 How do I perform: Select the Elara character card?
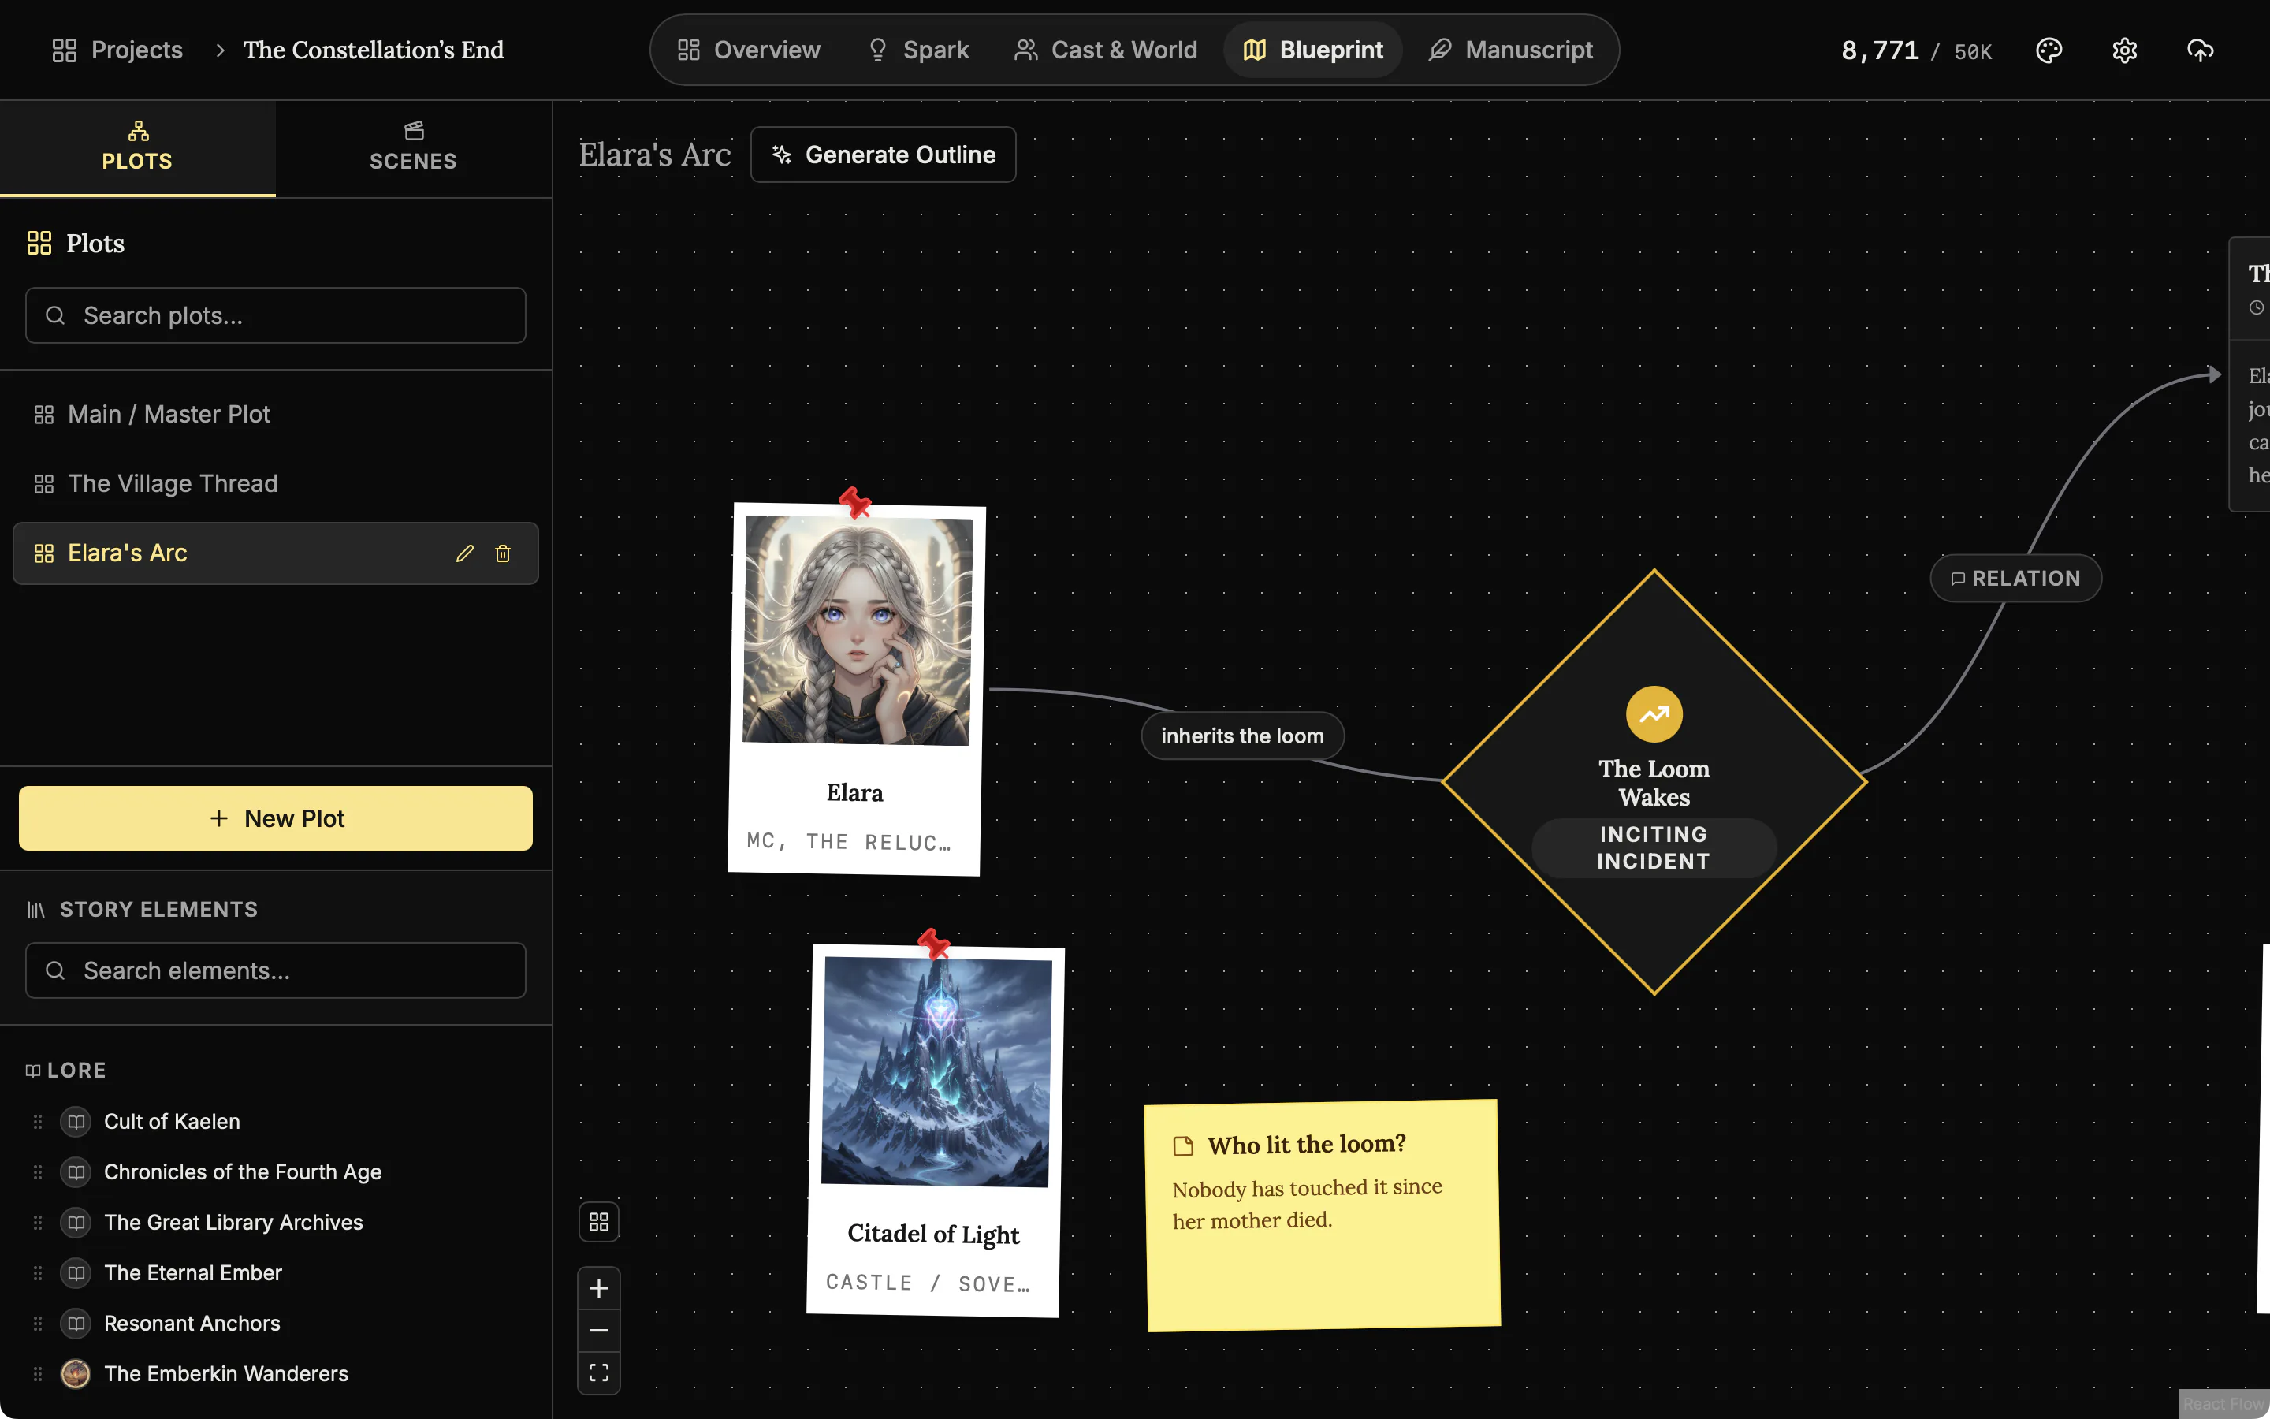pos(855,690)
